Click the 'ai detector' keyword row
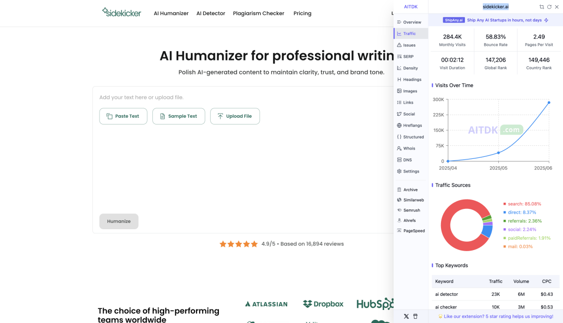 pos(496,294)
